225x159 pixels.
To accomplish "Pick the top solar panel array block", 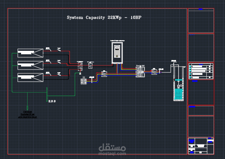I will point(31,53).
